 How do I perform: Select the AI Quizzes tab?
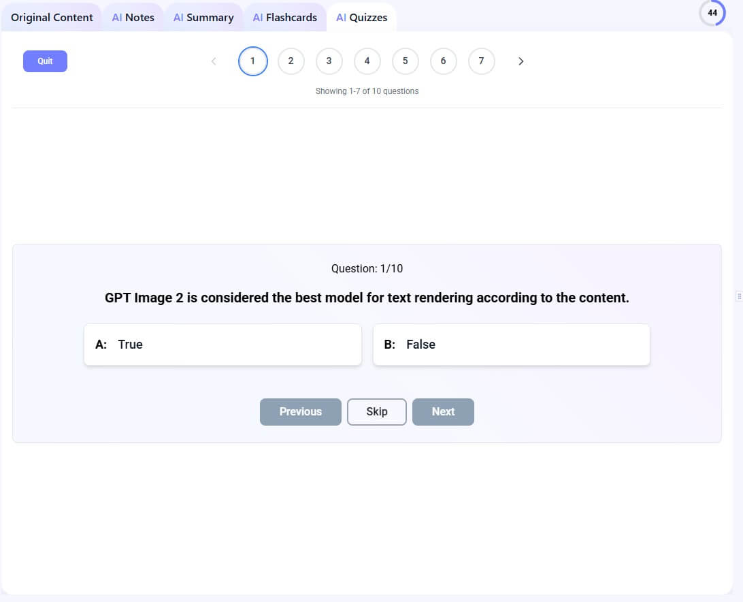tap(361, 18)
